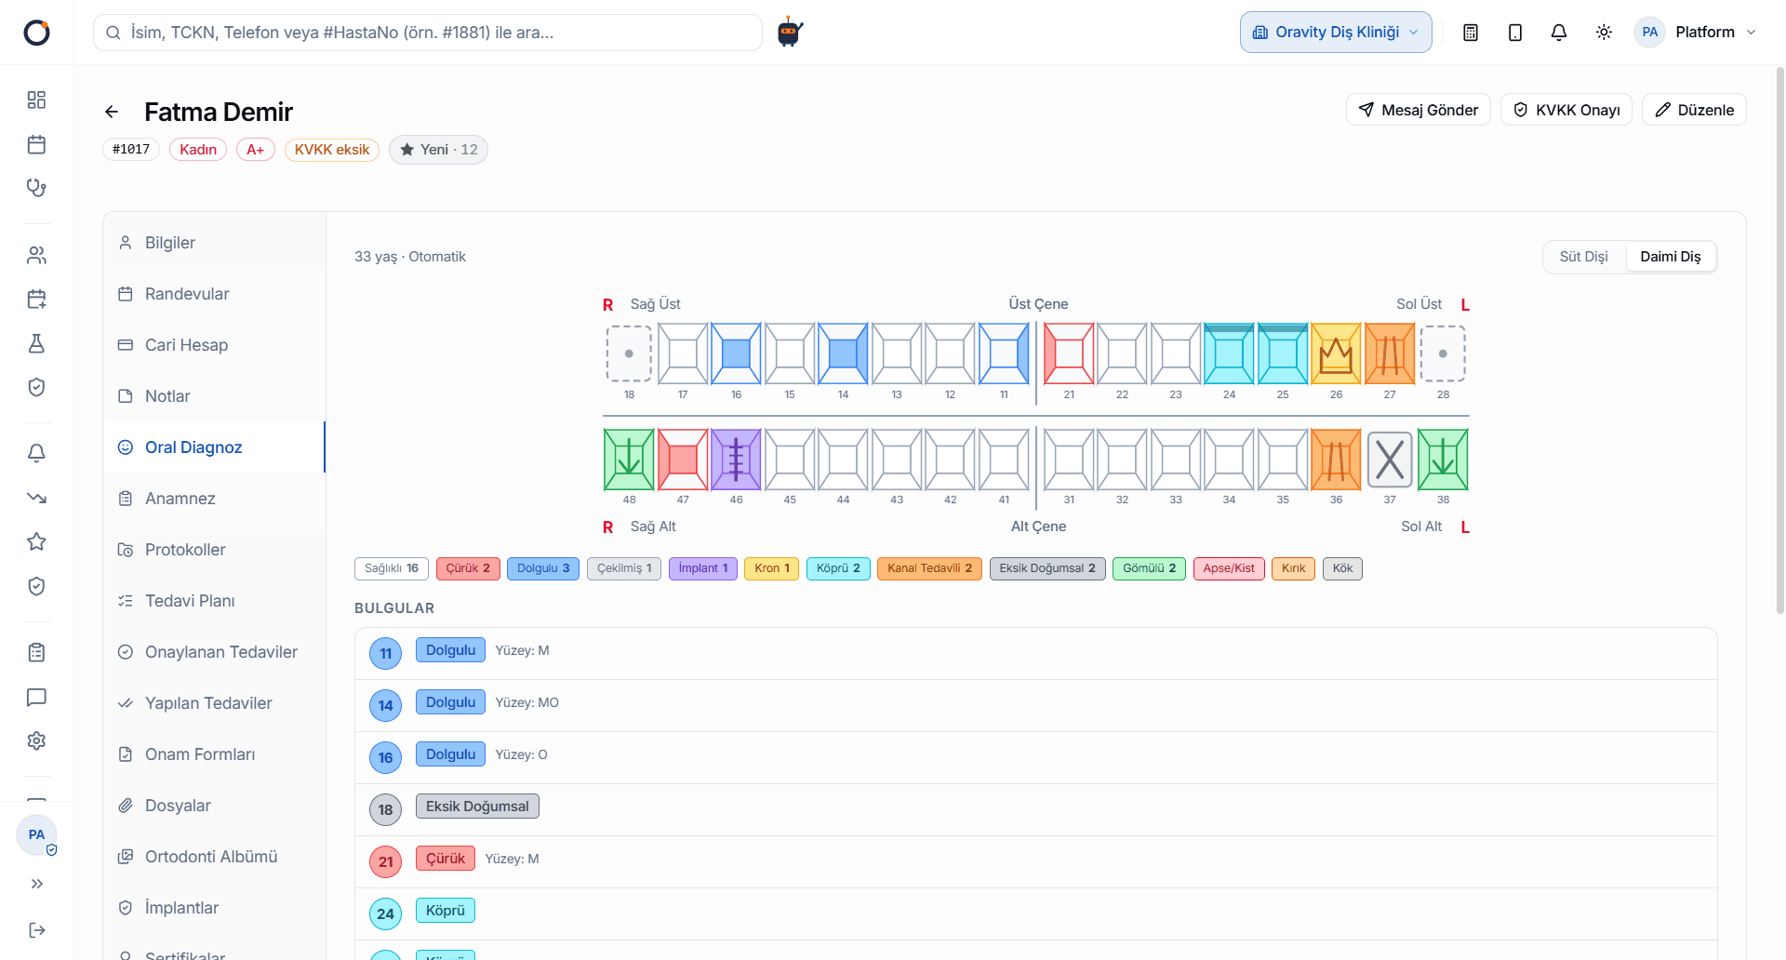Click the robot assistant icon
Screen dimensions: 1786x960
click(x=789, y=32)
